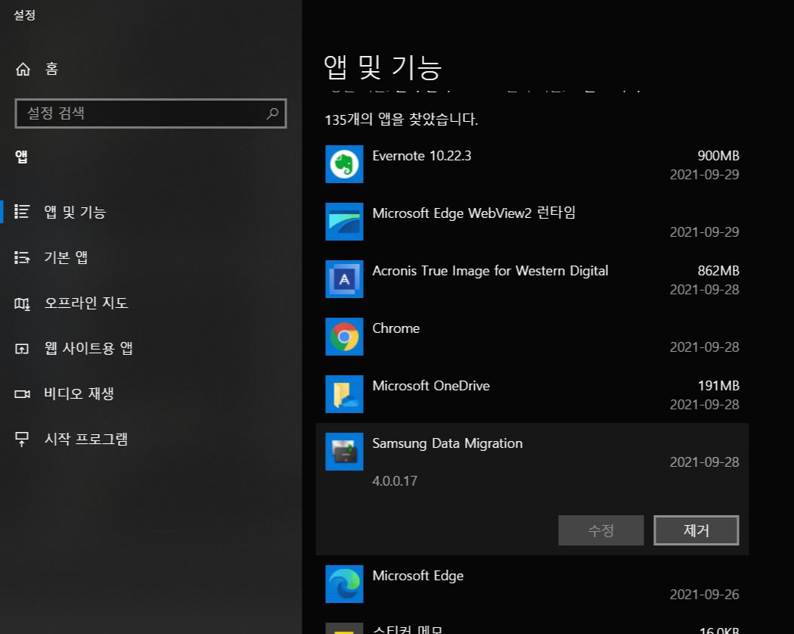The height and width of the screenshot is (634, 794).
Task: Click the 설정 window title
Action: 24,14
